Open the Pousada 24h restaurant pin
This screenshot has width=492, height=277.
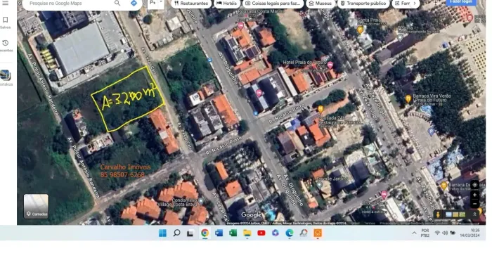321,109
